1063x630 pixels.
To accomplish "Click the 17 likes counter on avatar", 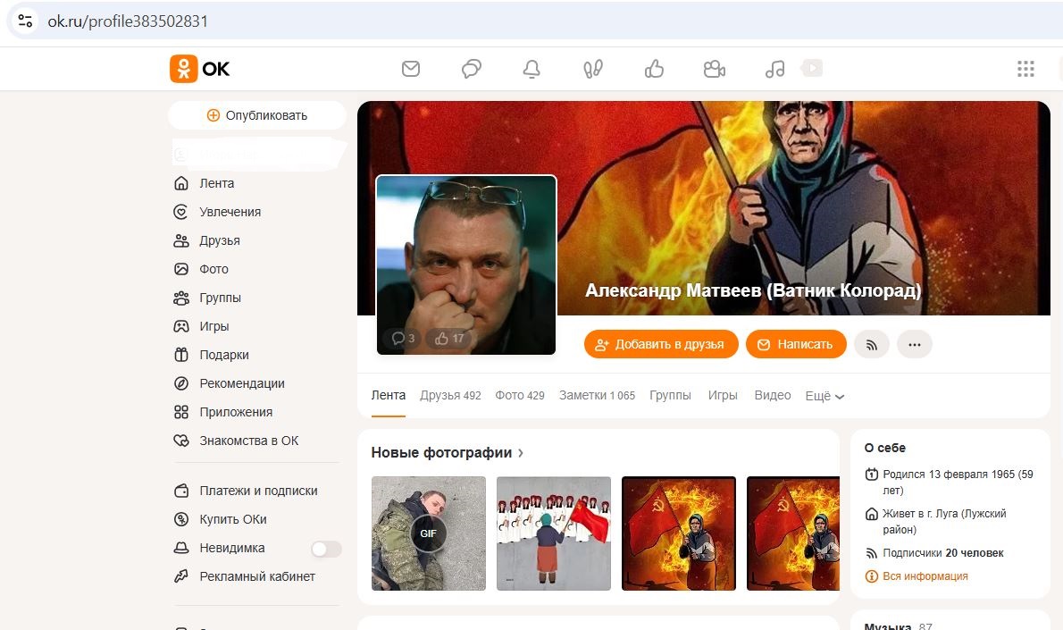I will click(x=449, y=338).
